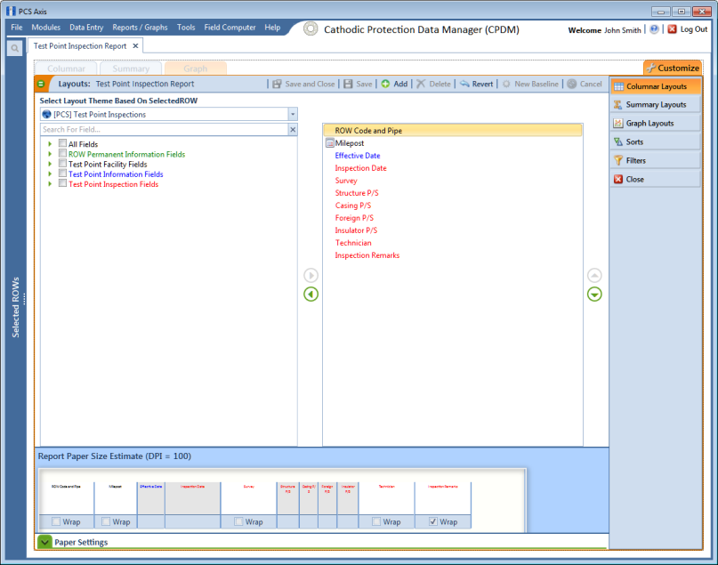Click the Delete toolbar button
The width and height of the screenshot is (718, 565).
(x=433, y=84)
